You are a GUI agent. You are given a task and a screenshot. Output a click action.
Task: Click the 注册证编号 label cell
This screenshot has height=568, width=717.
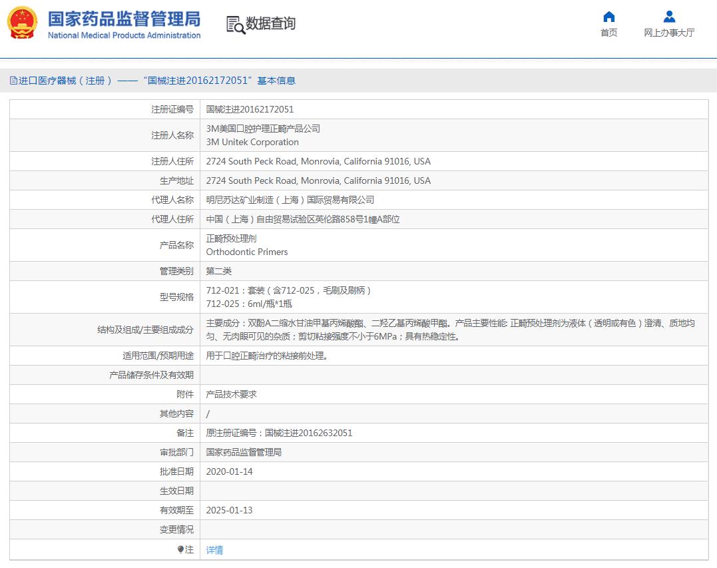[x=172, y=109]
